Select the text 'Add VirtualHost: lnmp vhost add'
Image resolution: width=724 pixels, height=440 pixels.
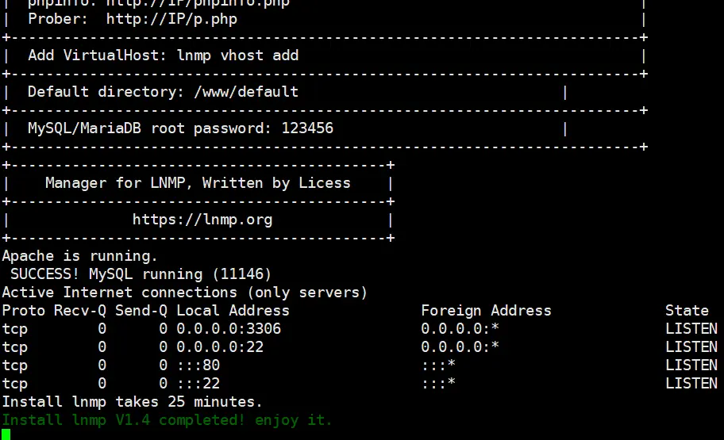163,55
